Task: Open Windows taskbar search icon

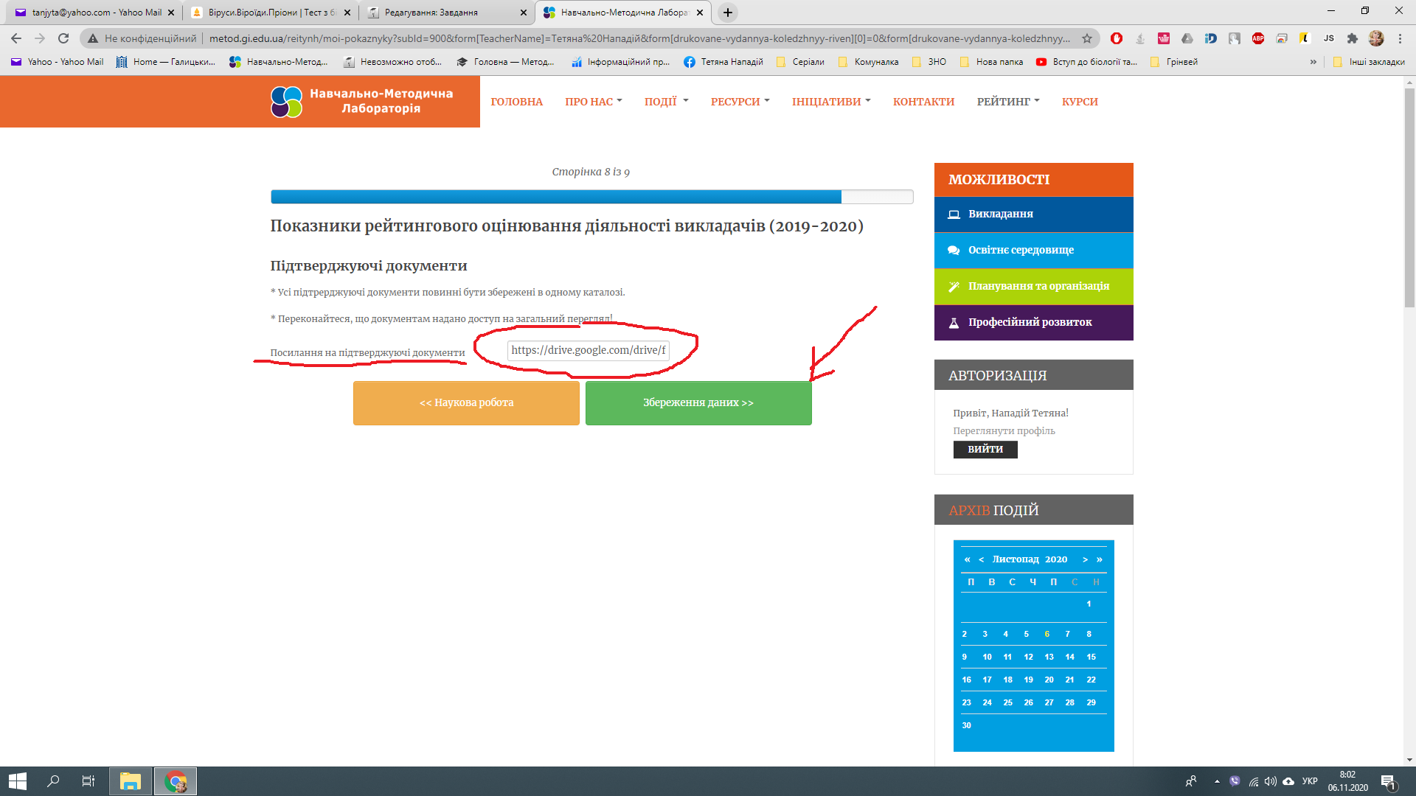Action: click(53, 781)
